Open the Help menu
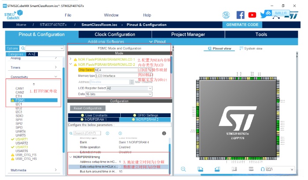Image resolution: width=308 pixels, height=180 pixels. 147,15
